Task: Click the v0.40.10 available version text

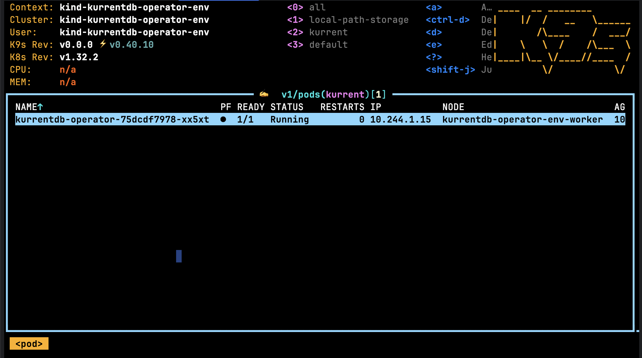Action: point(131,45)
